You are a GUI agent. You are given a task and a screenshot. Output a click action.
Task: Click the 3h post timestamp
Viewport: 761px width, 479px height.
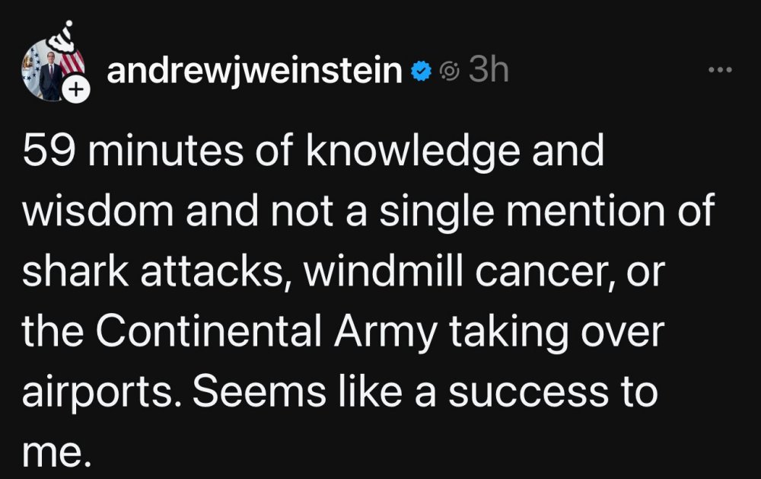coord(487,71)
